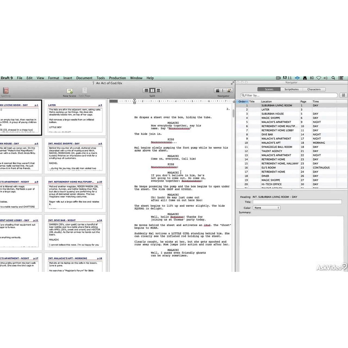Click the Summary text area
The width and height of the screenshot is (348, 348).
[x=291, y=243]
